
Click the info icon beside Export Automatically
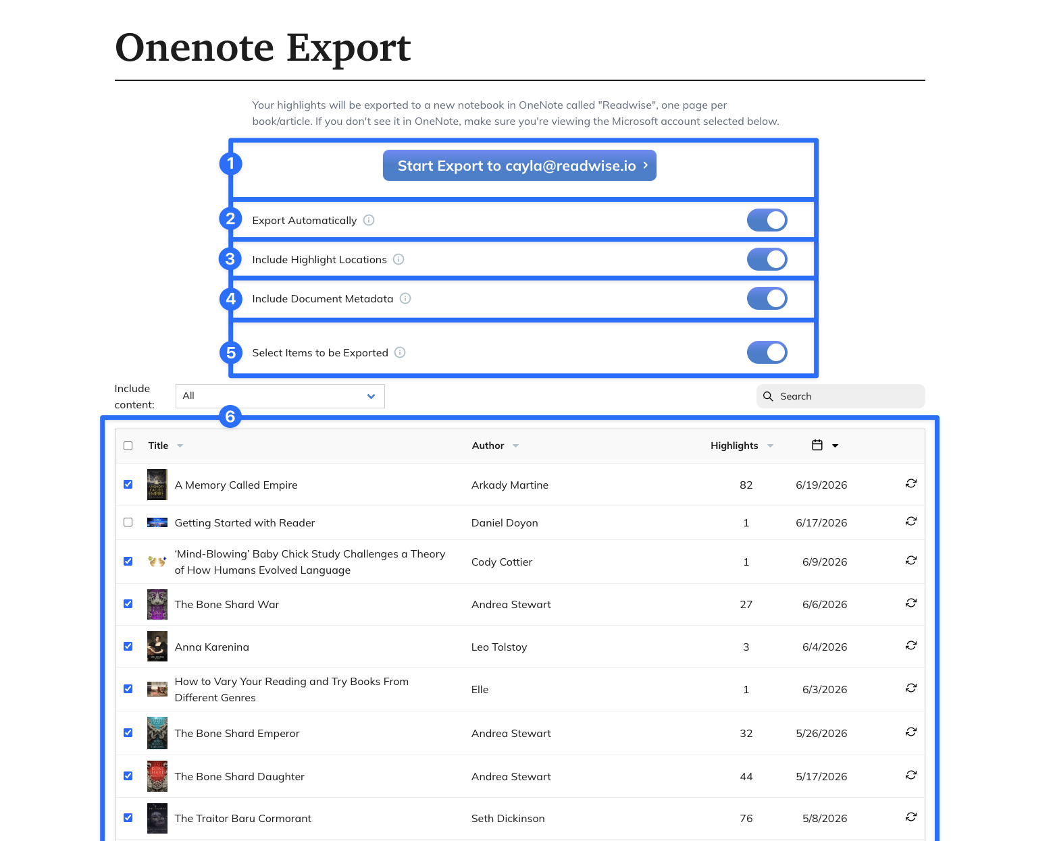coord(369,220)
